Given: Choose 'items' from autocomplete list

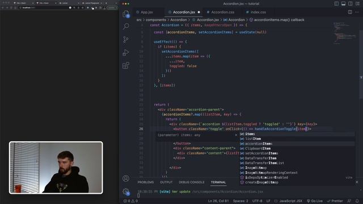Looking at the screenshot, I should tap(297, 134).
